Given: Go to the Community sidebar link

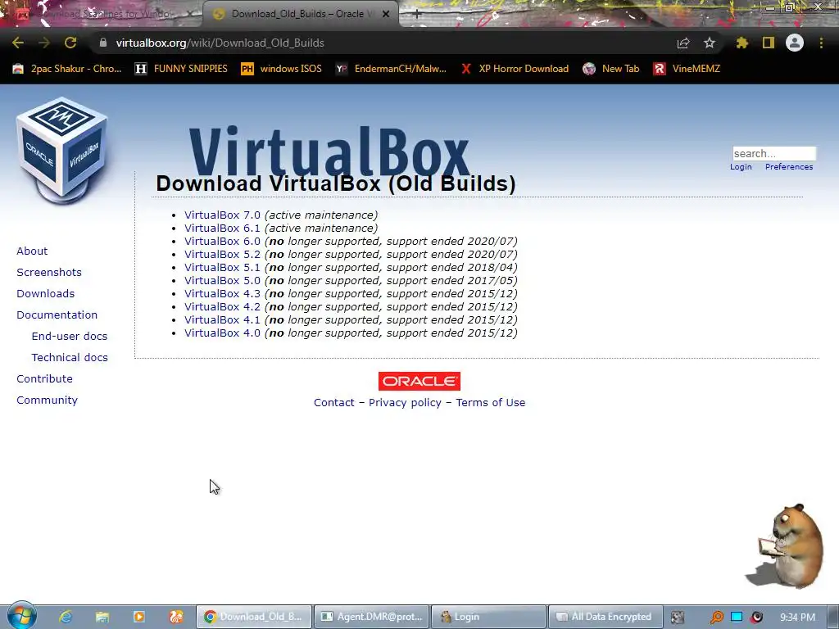Looking at the screenshot, I should click(x=47, y=400).
